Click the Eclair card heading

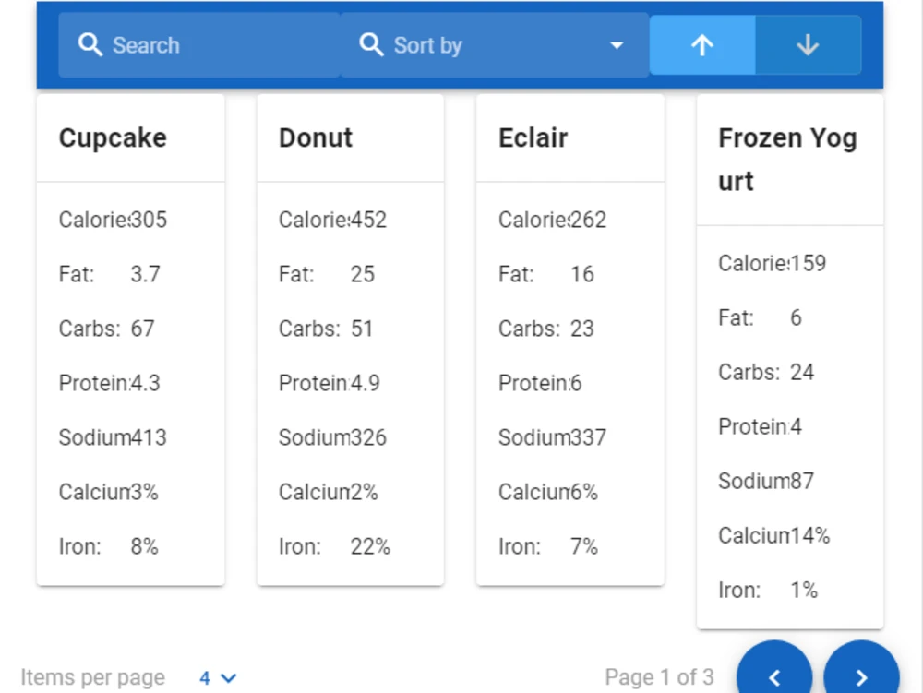point(532,137)
